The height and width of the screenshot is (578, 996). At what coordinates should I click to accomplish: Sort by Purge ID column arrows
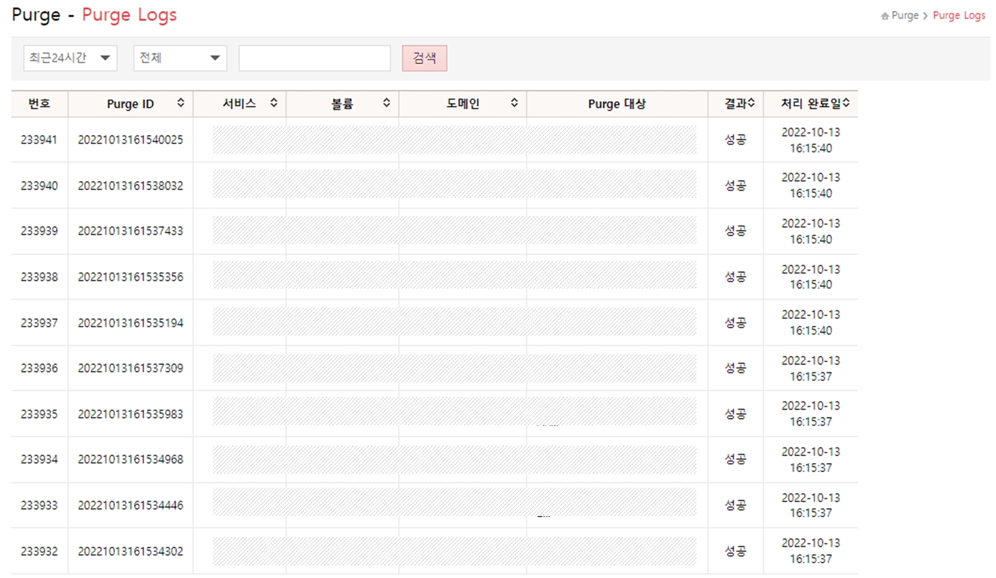(180, 103)
